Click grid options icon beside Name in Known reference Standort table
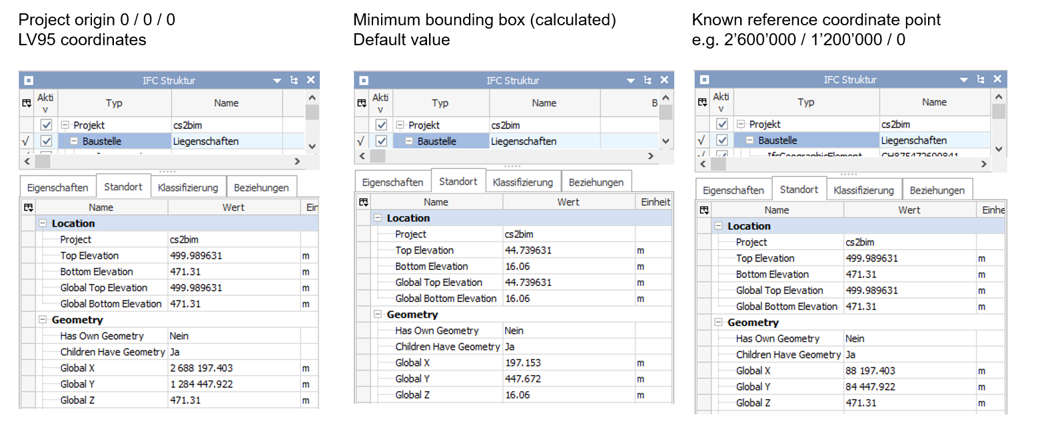 (704, 210)
